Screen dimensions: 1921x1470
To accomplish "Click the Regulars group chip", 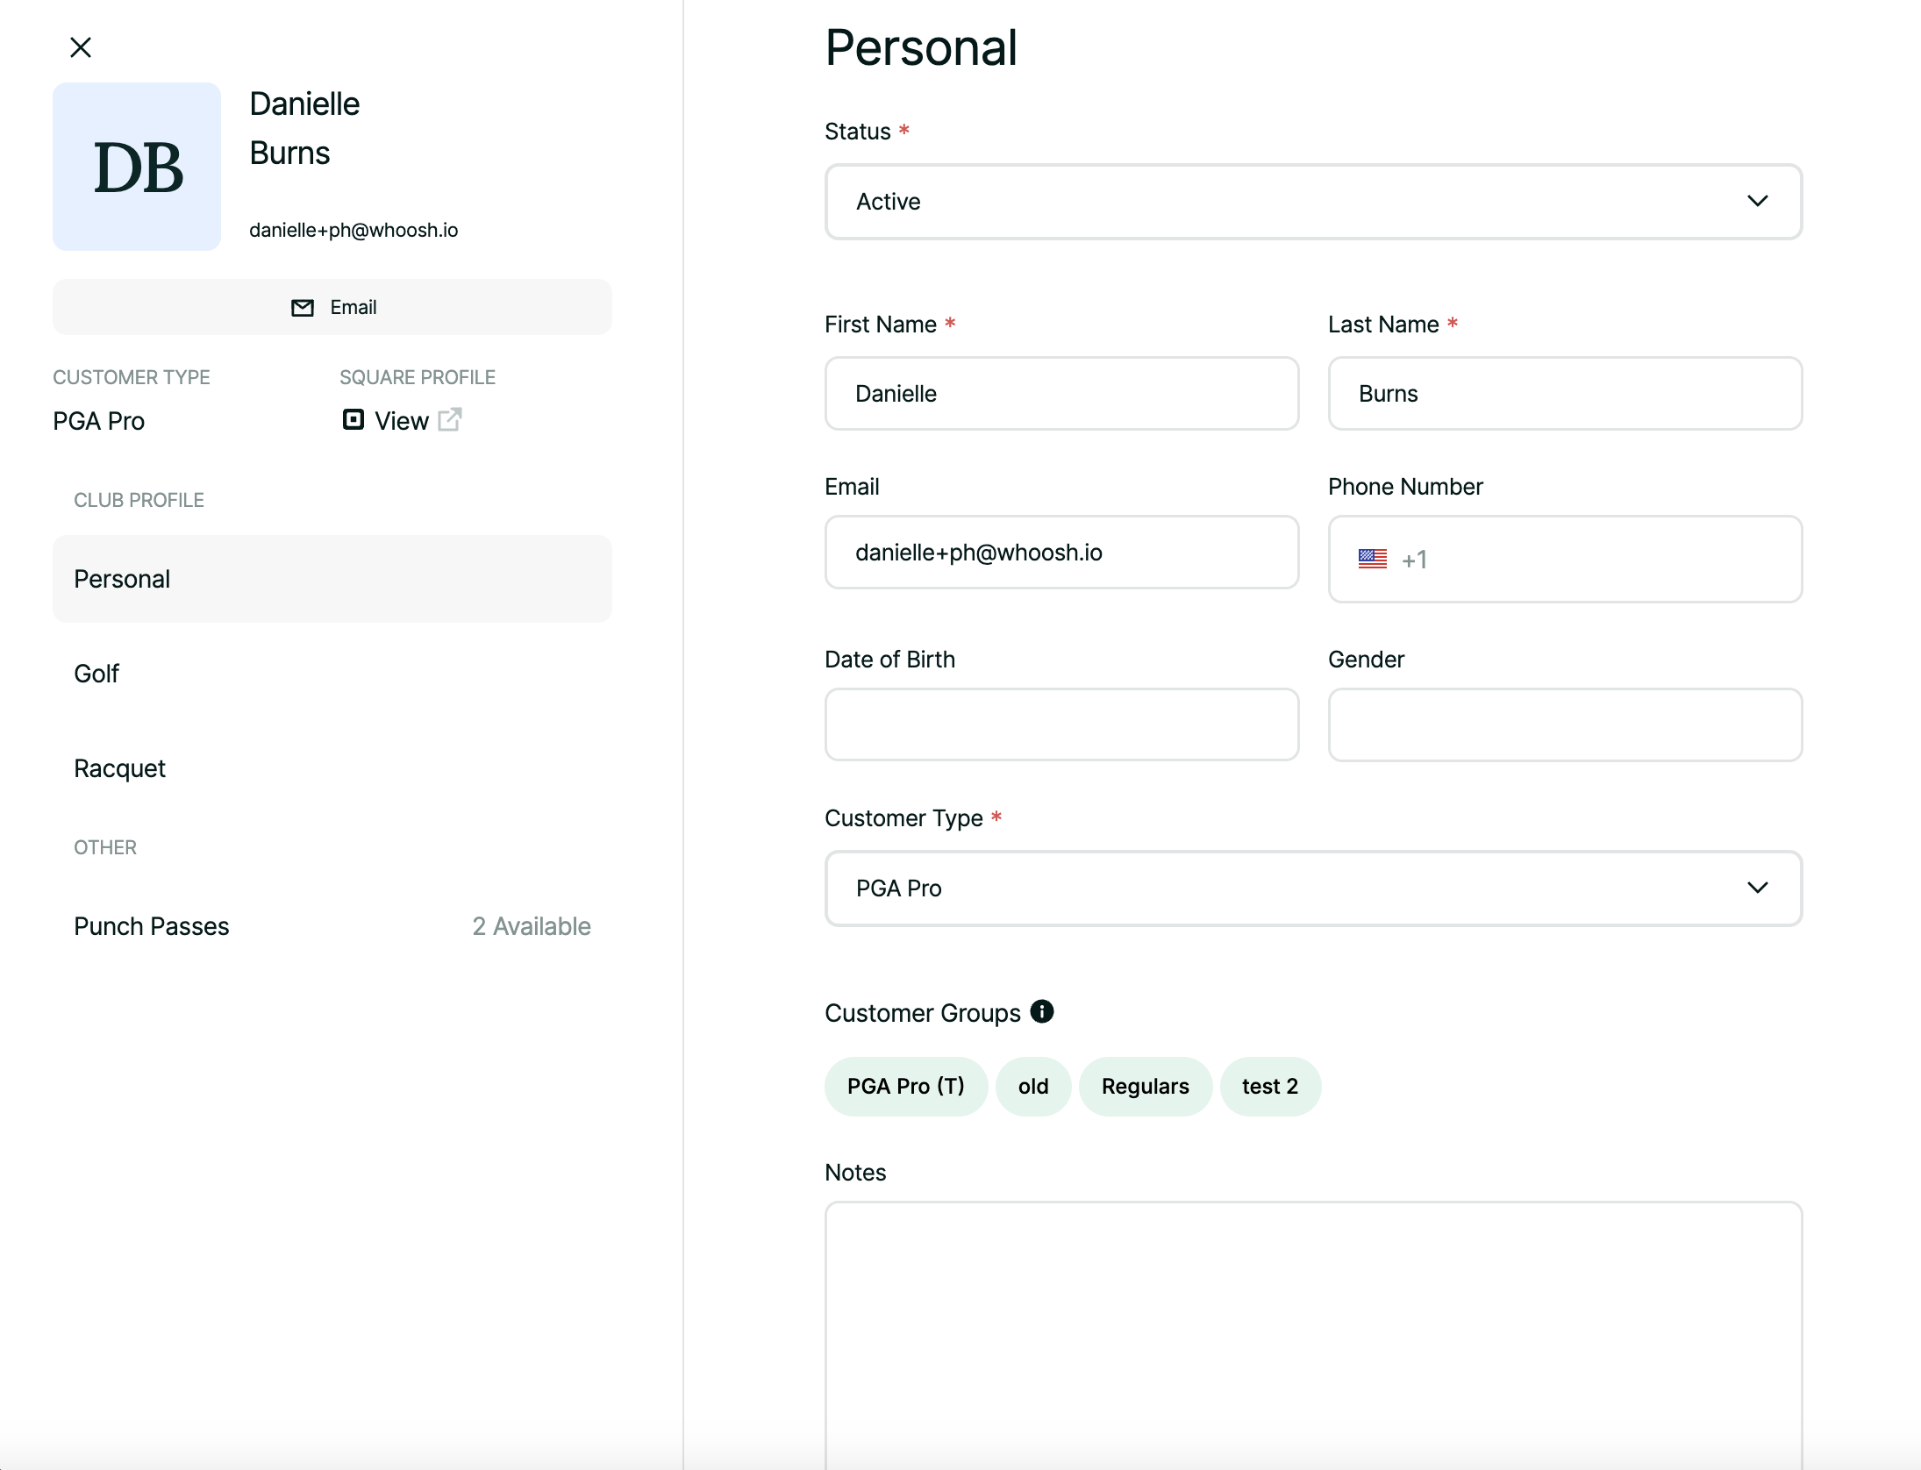I will click(1146, 1087).
